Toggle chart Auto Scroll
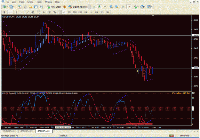The image size is (200, 138). pyautogui.click(x=123, y=7)
